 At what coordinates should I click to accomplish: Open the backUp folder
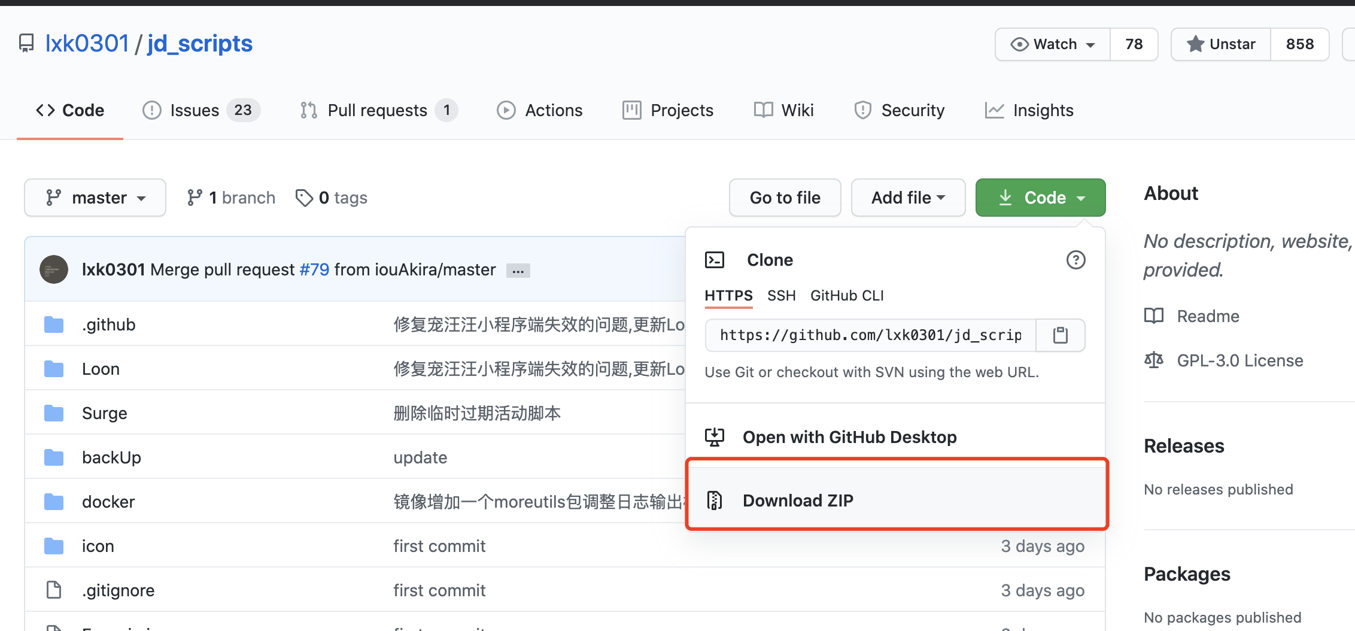pyautogui.click(x=112, y=457)
